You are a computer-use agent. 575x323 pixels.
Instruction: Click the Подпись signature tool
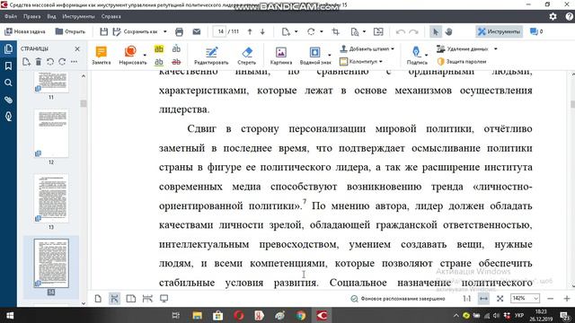pyautogui.click(x=417, y=56)
